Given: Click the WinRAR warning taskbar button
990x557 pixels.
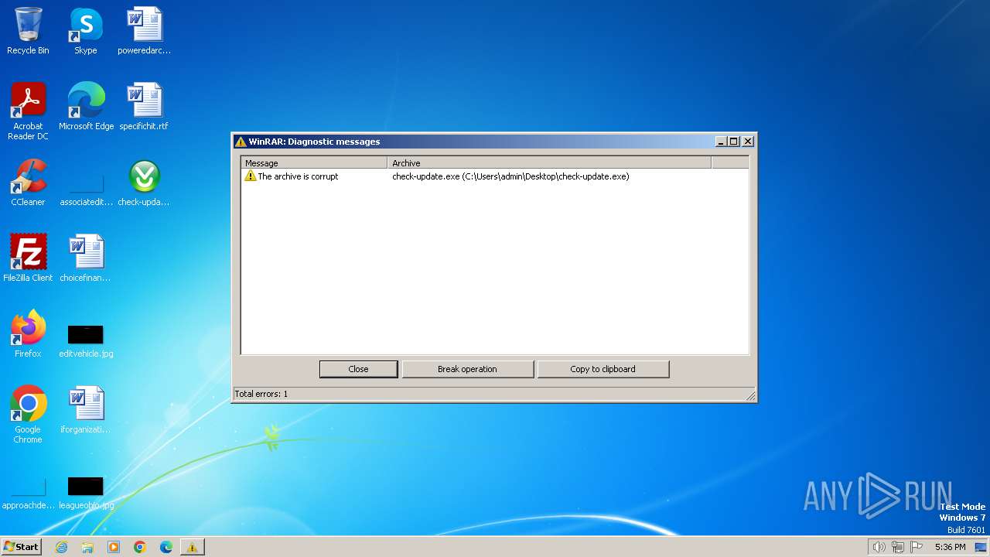Looking at the screenshot, I should 192,547.
